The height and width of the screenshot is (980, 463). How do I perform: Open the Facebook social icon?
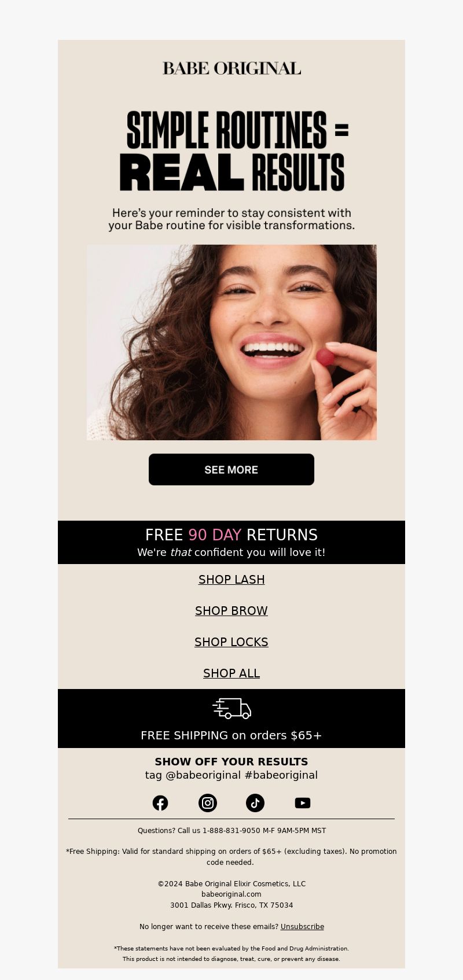pyautogui.click(x=160, y=803)
